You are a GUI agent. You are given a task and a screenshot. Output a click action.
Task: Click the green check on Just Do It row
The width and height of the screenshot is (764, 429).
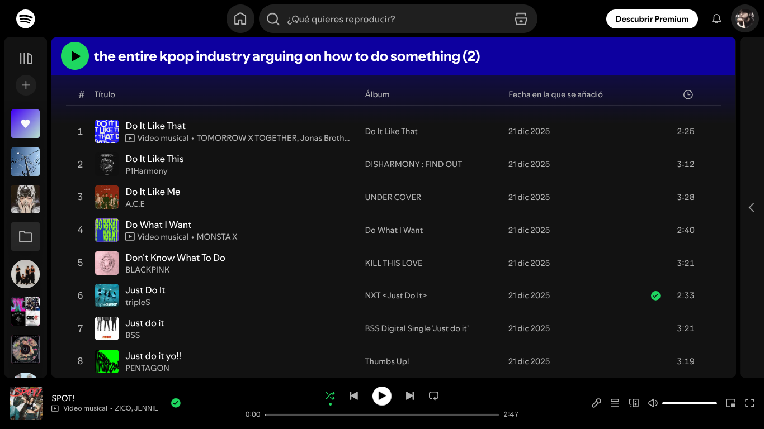655,295
